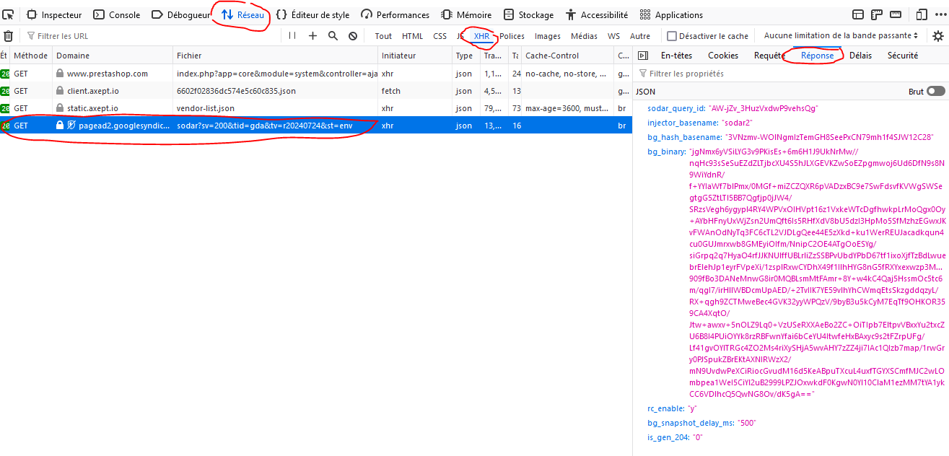Screen dimensions: 949x456
Task: Click vendor-list.json file name
Action: [206, 108]
